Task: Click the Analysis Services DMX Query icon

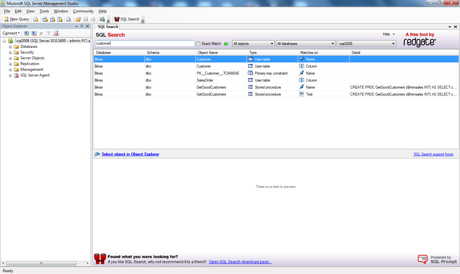Action: (52, 19)
